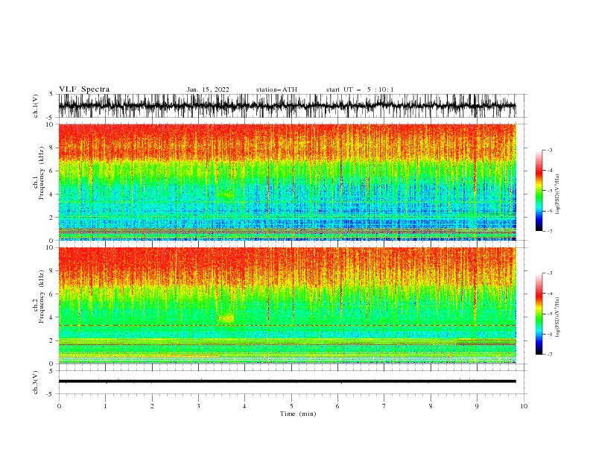Click the '1' tick on Time axis

(105, 406)
